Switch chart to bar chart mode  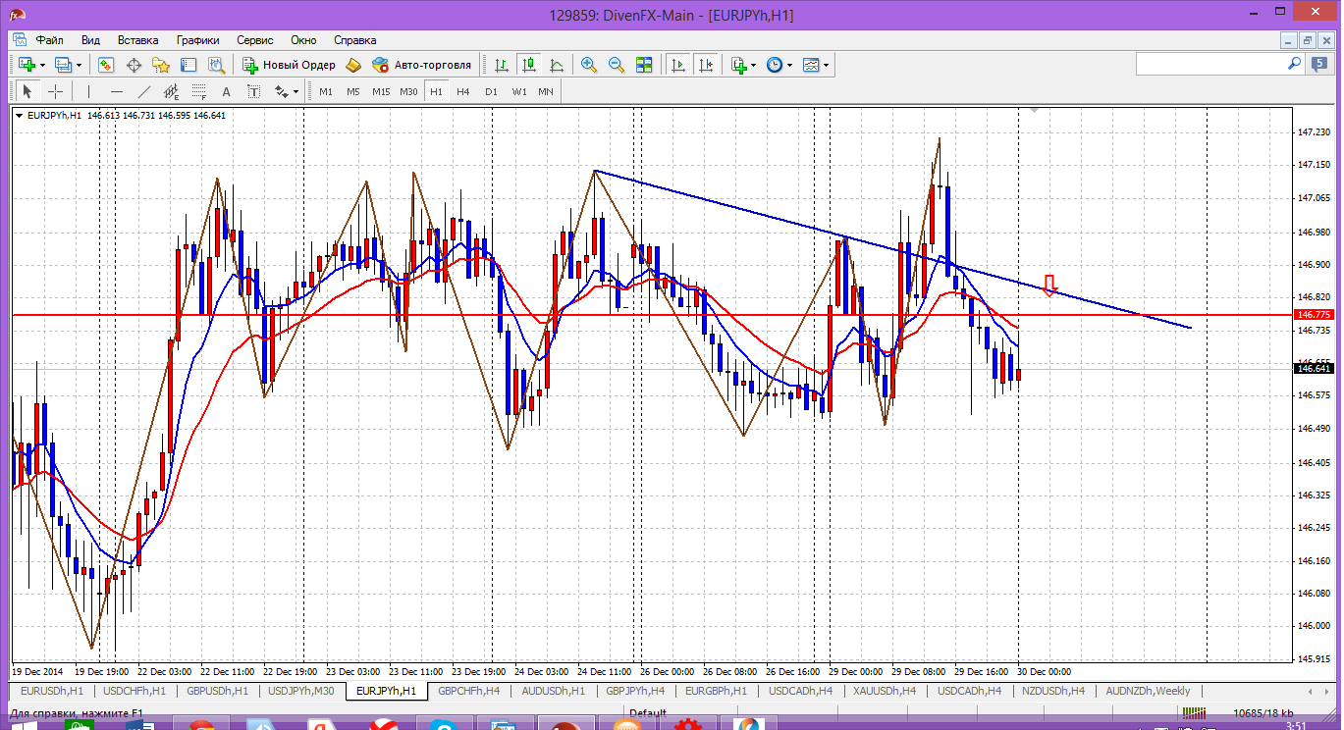click(x=502, y=65)
